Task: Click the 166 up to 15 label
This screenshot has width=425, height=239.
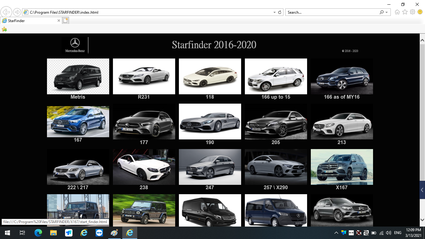Action: pyautogui.click(x=276, y=97)
